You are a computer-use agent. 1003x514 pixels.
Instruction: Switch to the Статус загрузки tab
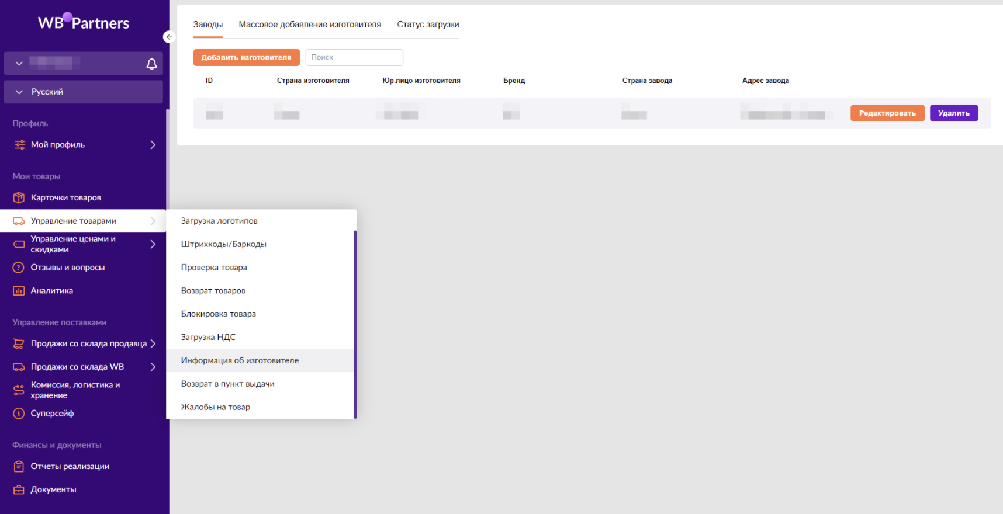[x=428, y=25]
